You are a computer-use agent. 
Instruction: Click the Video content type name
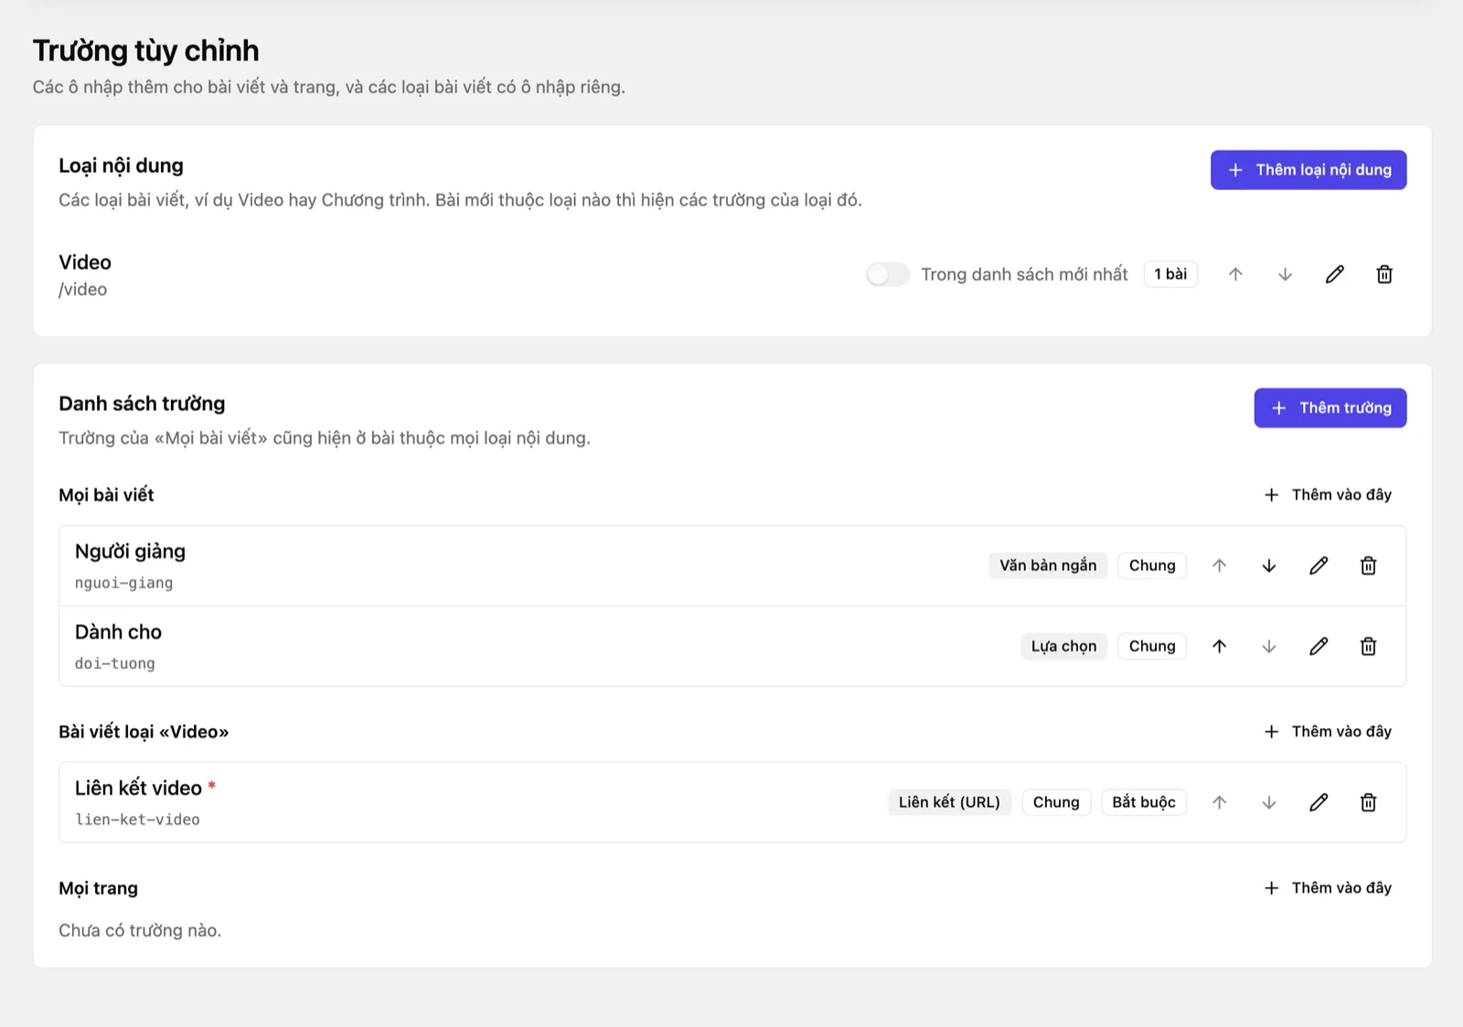[85, 262]
